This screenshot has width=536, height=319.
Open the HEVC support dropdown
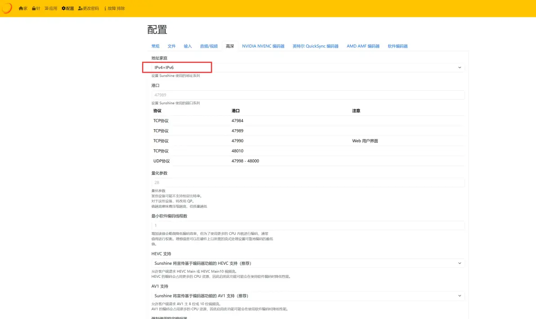coord(308,263)
